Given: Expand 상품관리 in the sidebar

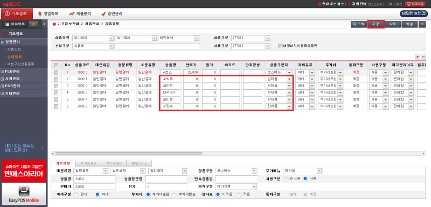Looking at the screenshot, I should pos(12,42).
